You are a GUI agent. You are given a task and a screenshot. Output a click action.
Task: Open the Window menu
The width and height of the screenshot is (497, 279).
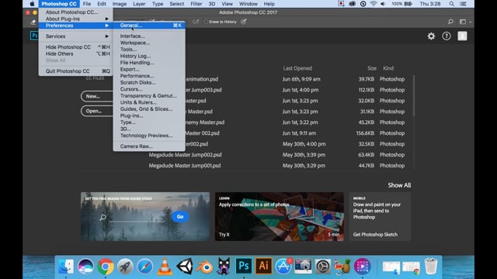[x=248, y=4]
